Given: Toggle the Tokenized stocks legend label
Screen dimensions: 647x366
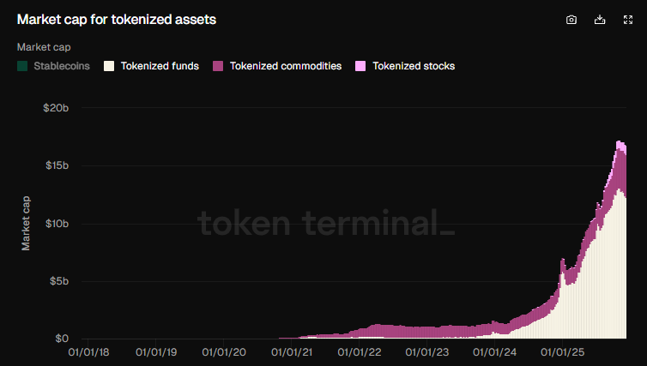Looking at the screenshot, I should [414, 66].
